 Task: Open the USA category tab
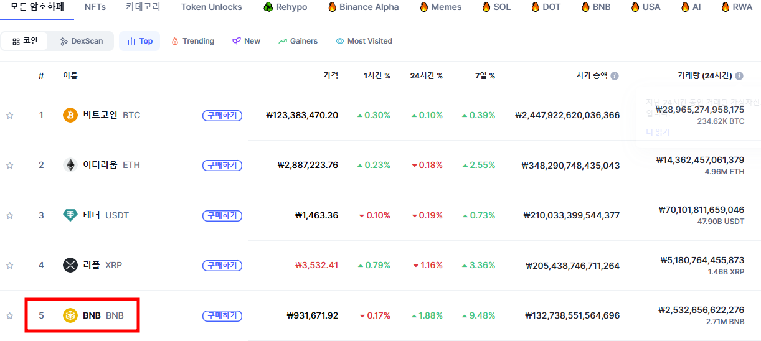645,7
